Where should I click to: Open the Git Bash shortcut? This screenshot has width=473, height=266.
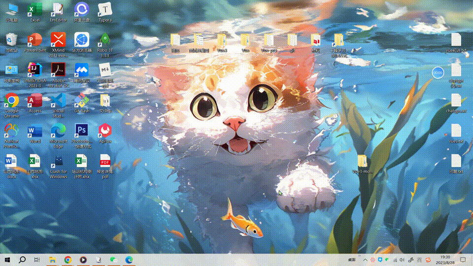[82, 103]
